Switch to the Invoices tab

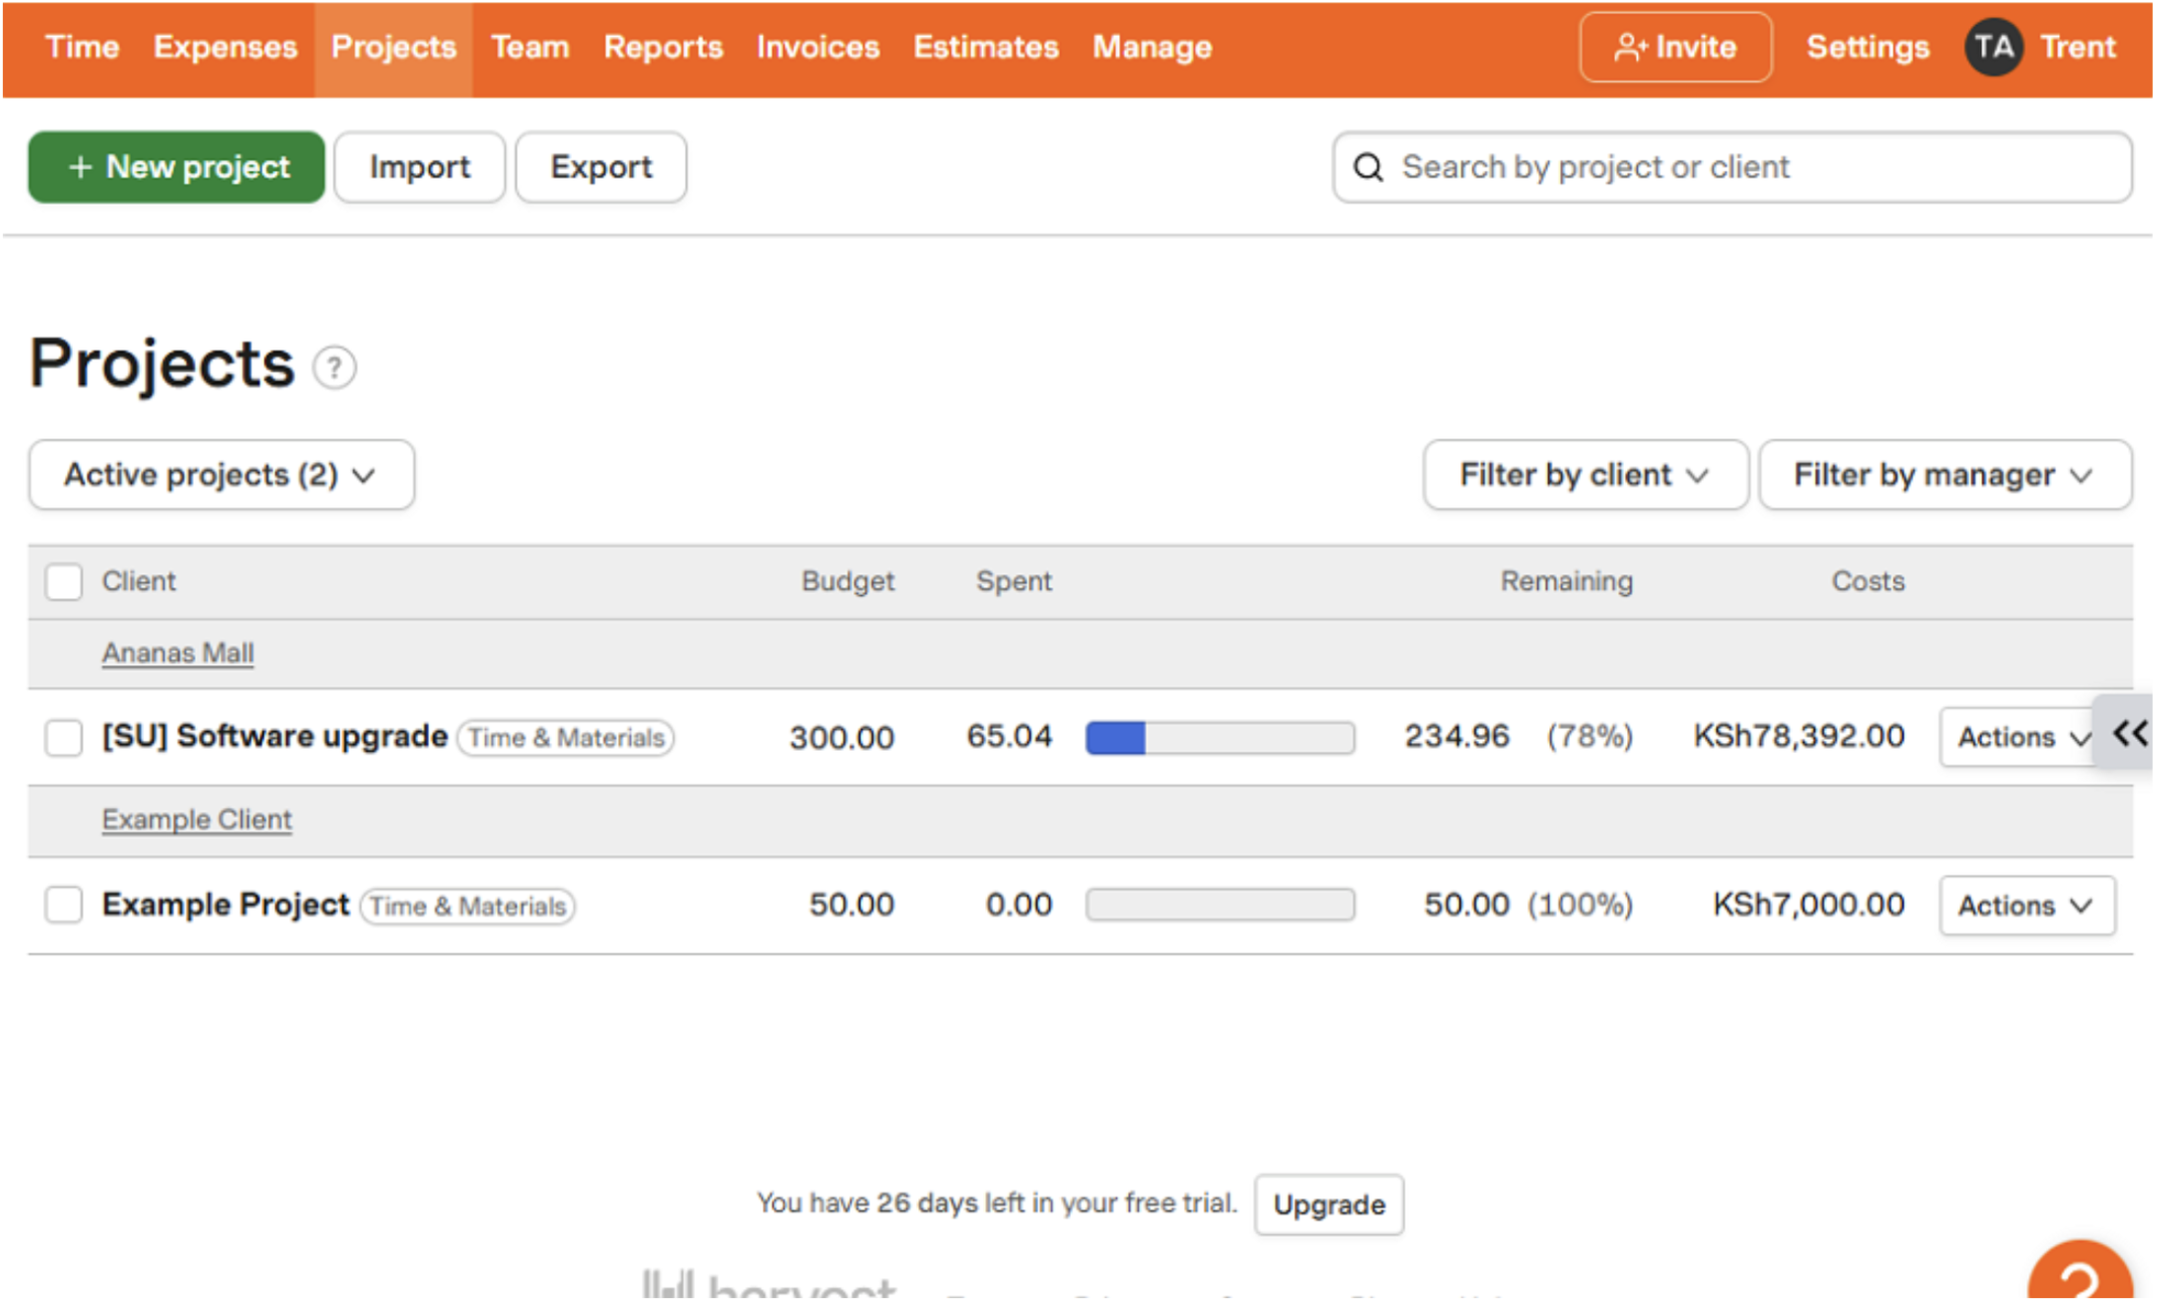[816, 46]
